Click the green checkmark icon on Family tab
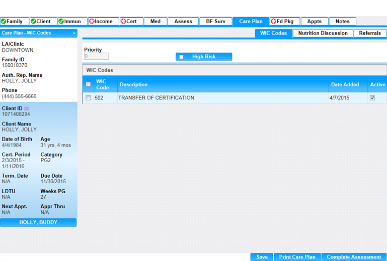Screen dimensions: 387x261 [4, 22]
